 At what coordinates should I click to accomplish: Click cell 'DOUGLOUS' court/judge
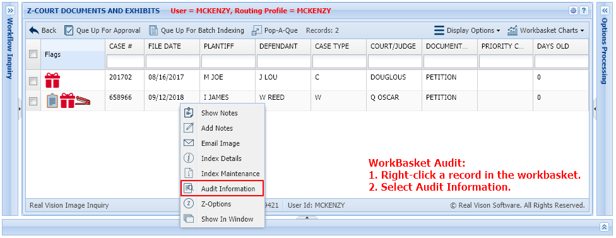[388, 78]
